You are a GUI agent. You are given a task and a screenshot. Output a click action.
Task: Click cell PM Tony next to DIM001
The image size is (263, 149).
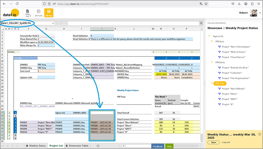point(46,65)
